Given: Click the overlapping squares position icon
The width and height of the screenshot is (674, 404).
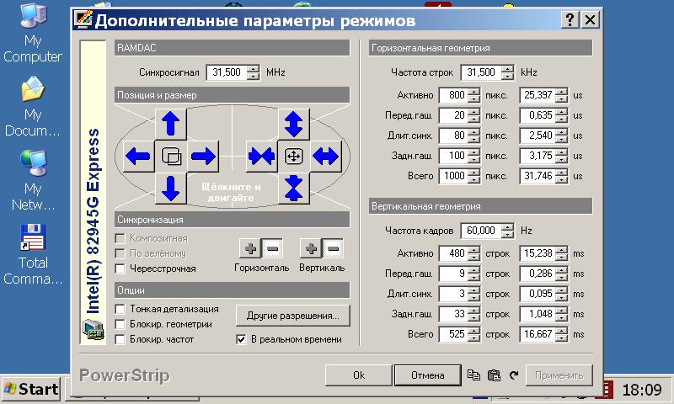Looking at the screenshot, I should (x=171, y=156).
